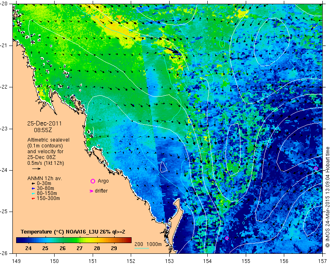Click the "Argo" legend text

click(x=103, y=181)
